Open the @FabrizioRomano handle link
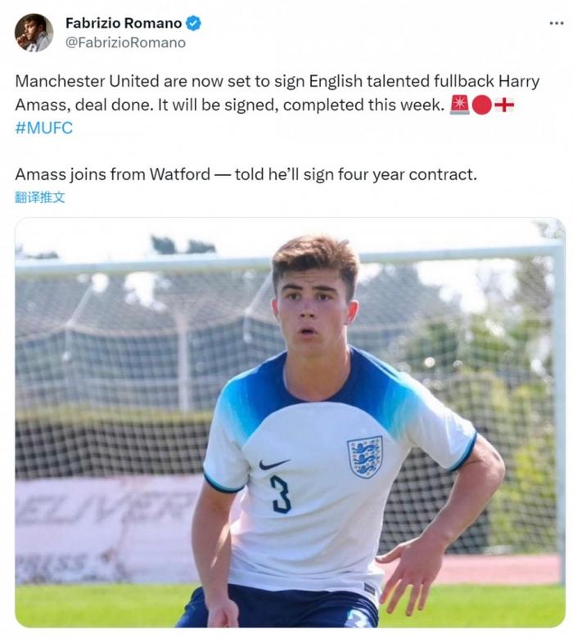Viewport: 573px width, 639px height. pos(125,43)
